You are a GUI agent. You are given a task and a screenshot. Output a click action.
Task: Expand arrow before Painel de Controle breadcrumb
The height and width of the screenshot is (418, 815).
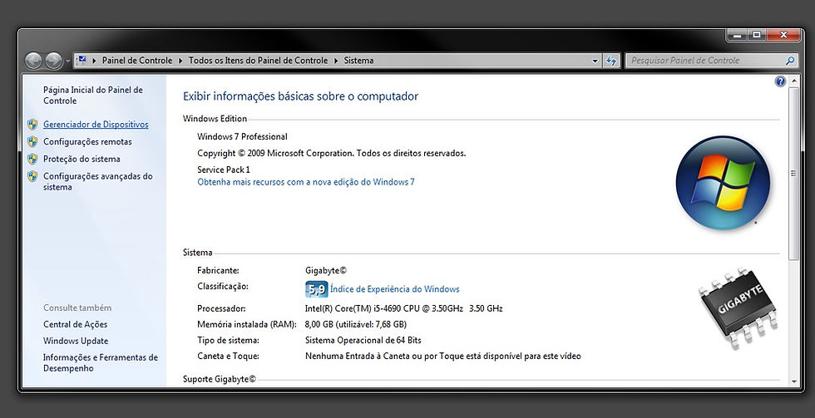[x=95, y=60]
